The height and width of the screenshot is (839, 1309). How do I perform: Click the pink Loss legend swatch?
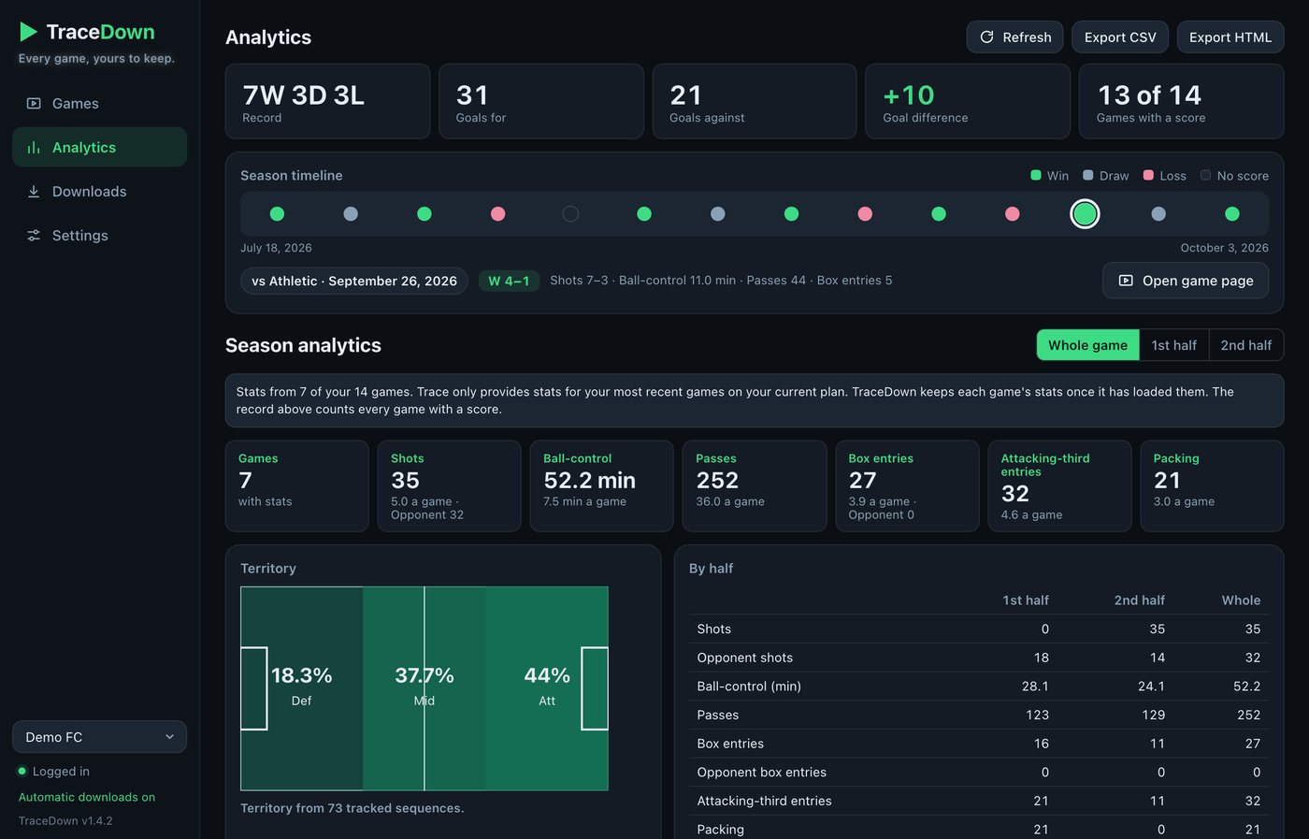pos(1148,175)
